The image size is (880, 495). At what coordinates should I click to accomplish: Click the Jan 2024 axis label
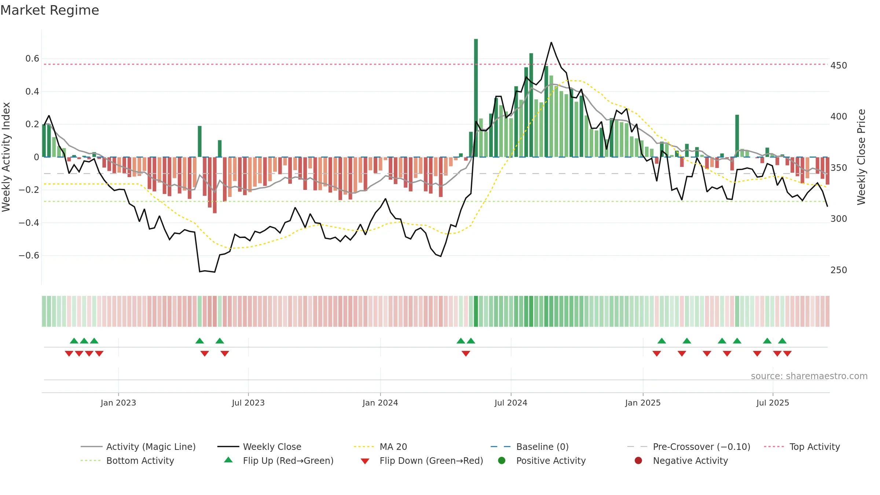tap(380, 403)
